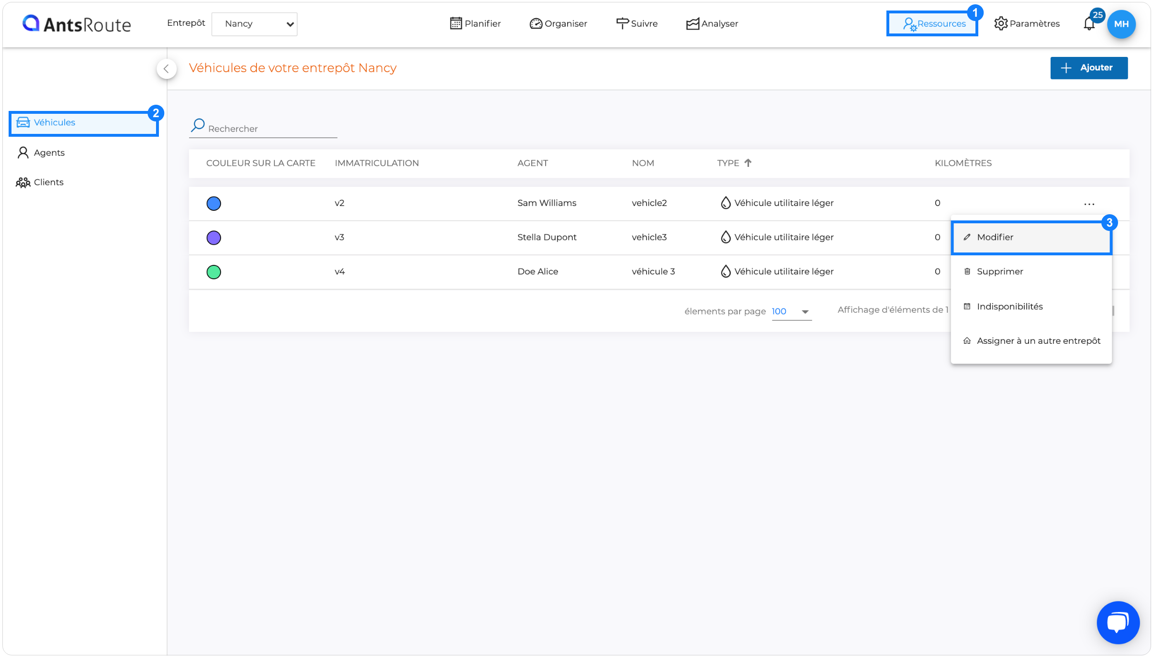Sort by IMMATRICULATION column header

tap(377, 163)
